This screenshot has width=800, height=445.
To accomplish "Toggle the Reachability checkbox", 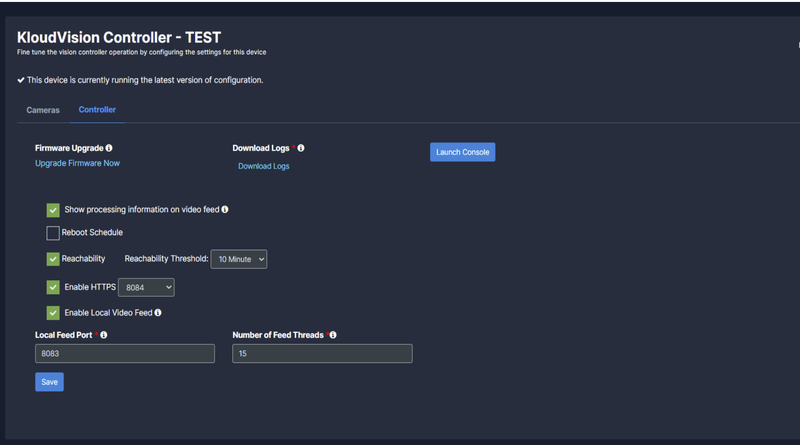I will pyautogui.click(x=53, y=259).
